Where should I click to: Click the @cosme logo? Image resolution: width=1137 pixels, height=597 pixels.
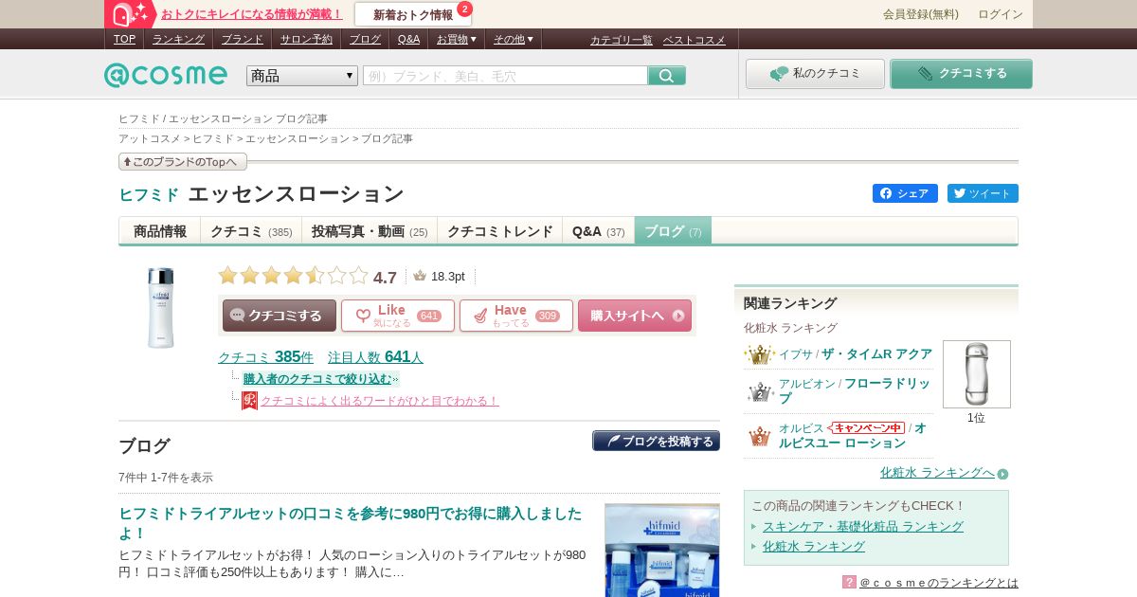(x=166, y=75)
